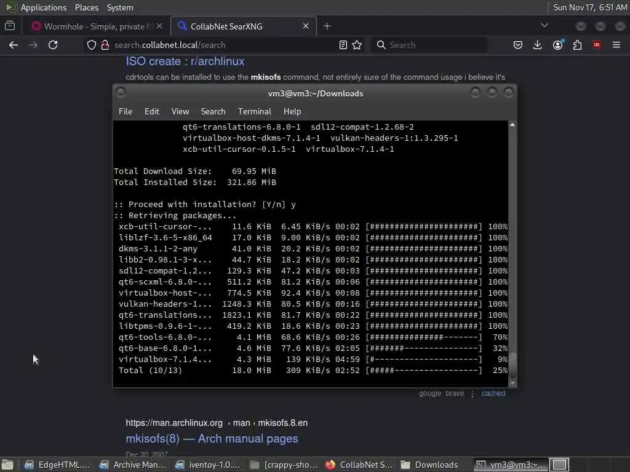Open the Firefox account icon
The height and width of the screenshot is (472, 630).
pyautogui.click(x=557, y=45)
